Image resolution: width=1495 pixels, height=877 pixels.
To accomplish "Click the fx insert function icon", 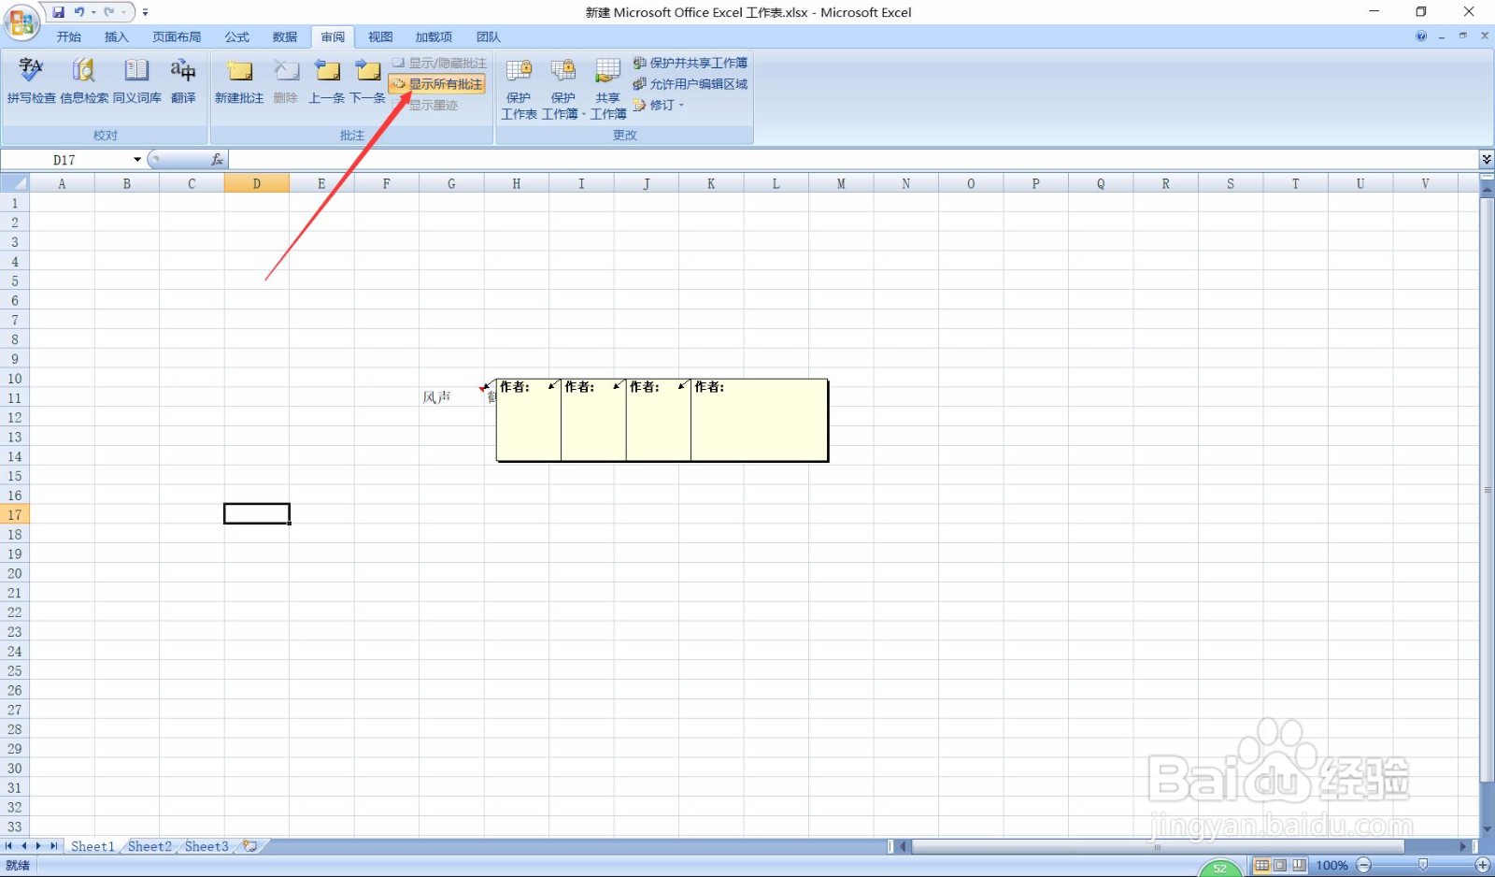I will 217,160.
